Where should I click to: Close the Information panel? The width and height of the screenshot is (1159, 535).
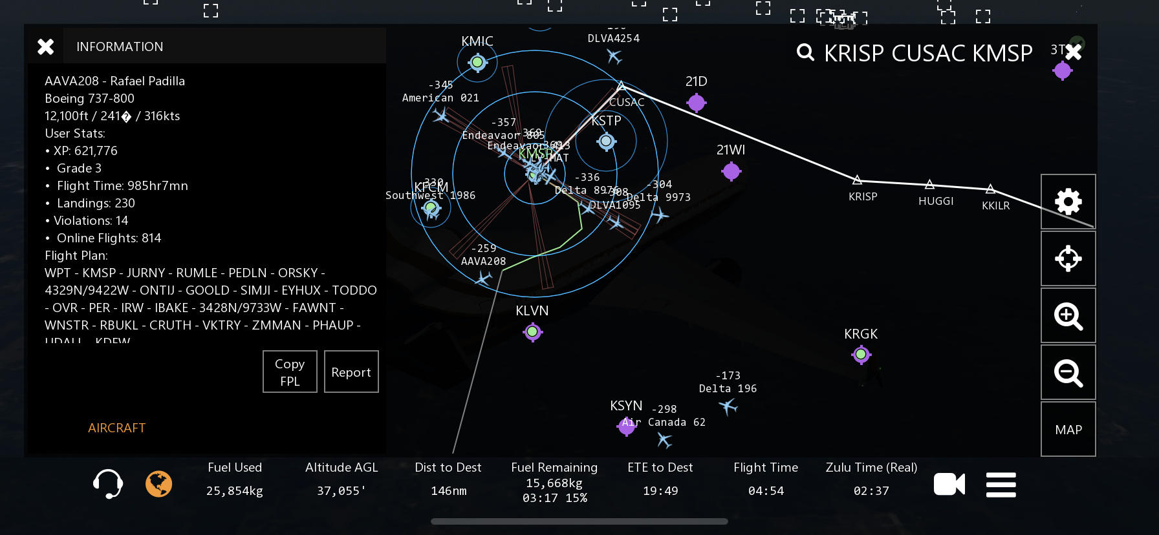45,47
